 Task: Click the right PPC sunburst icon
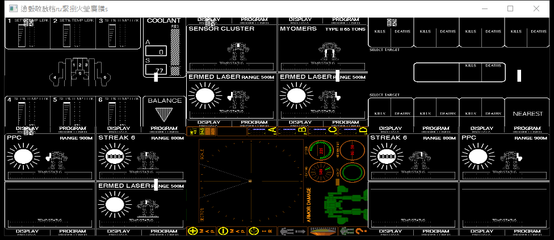click(x=478, y=157)
